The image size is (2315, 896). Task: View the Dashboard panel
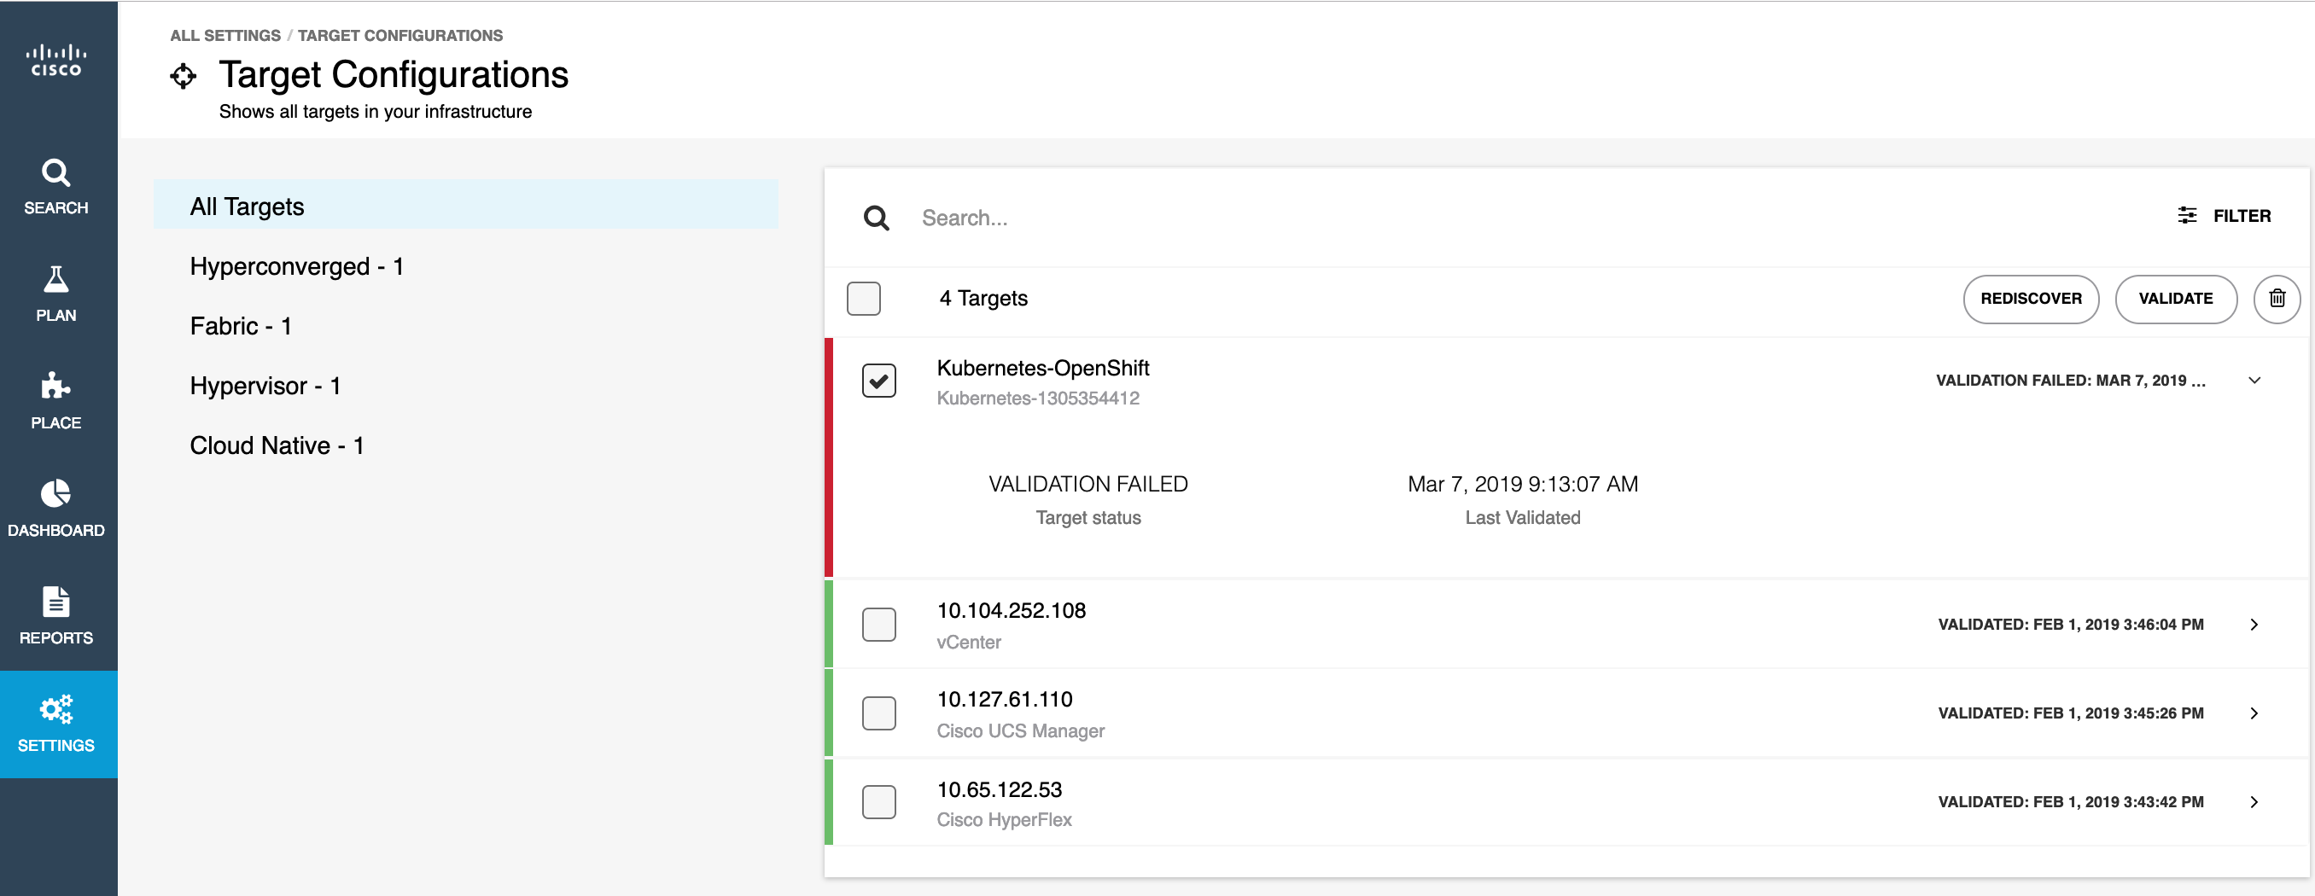(55, 508)
